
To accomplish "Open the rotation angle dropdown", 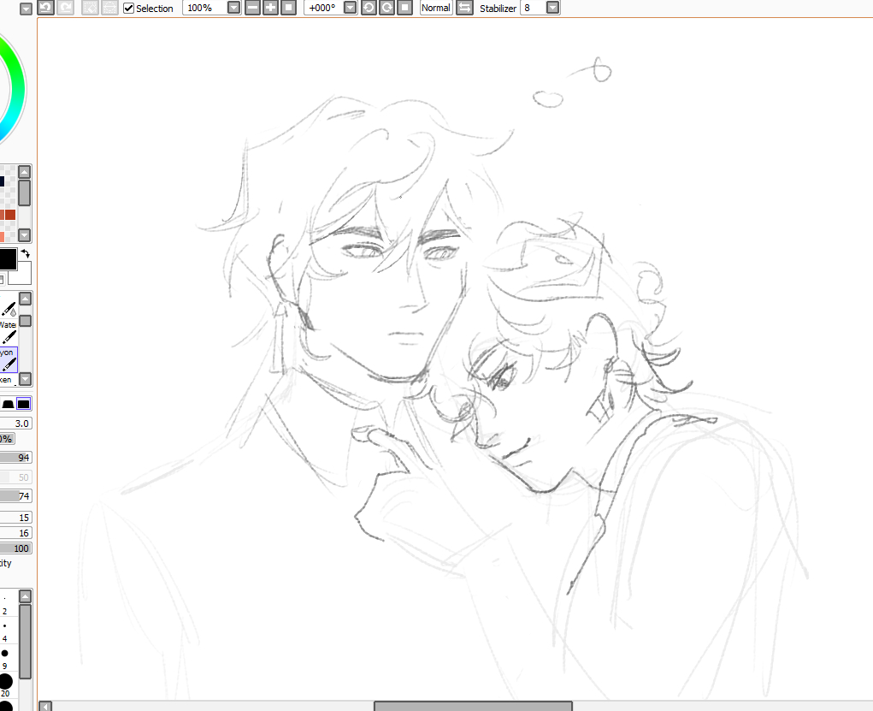I will click(350, 8).
